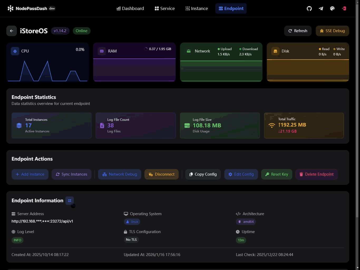The height and width of the screenshot is (270, 360).
Task: Click the code icon beside Architecture
Action: click(x=238, y=214)
